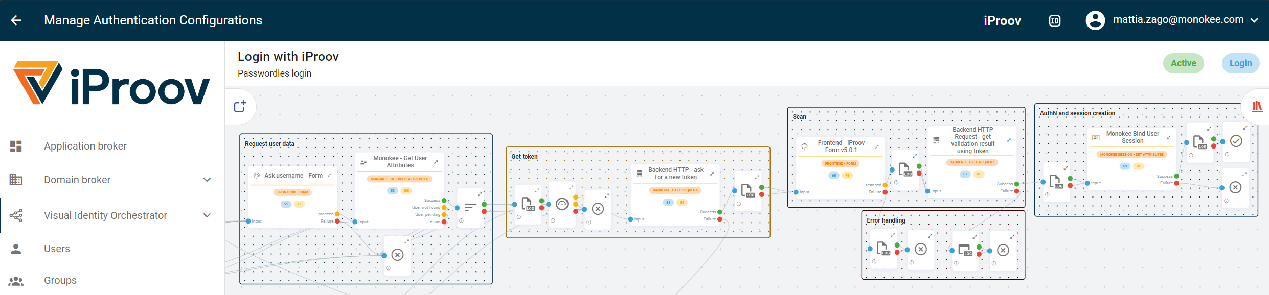
Task: Open the red library icon on canvas edge
Action: [x=1257, y=106]
